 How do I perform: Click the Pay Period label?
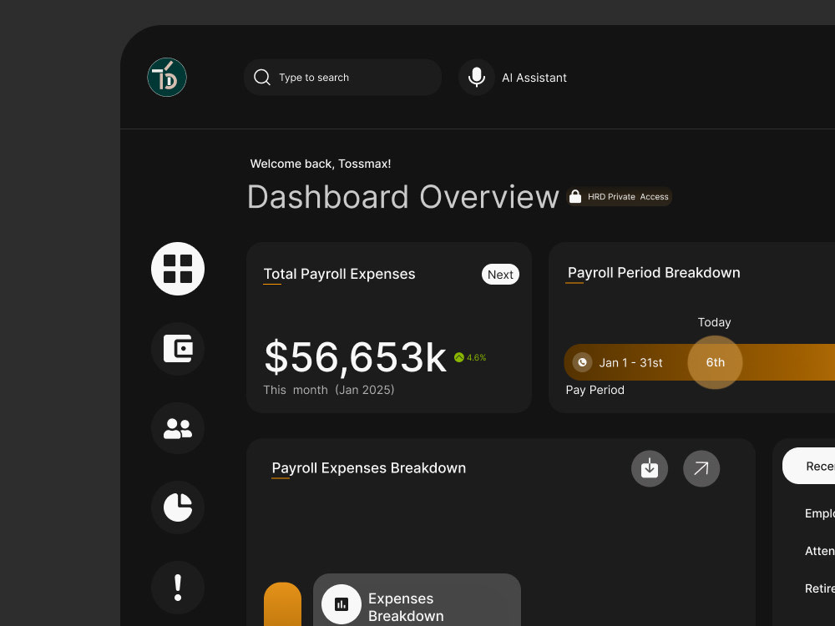click(x=595, y=390)
